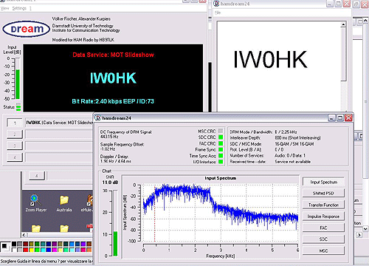Screen dimensions: 369x266
Task: Show the Transfer Function chart
Action: 323,205
